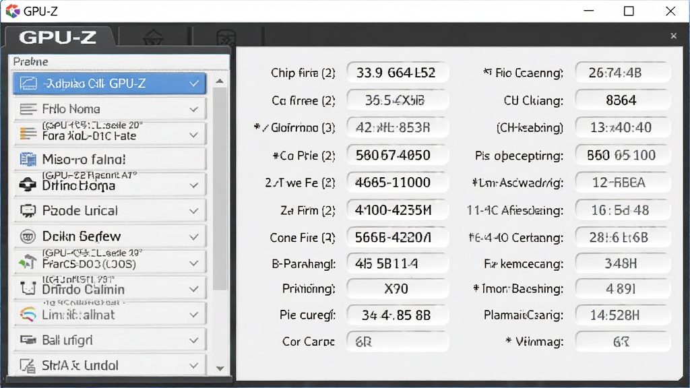The image size is (690, 388).
Task: Click the 'Cor Carpe' value field
Action: [x=398, y=342]
